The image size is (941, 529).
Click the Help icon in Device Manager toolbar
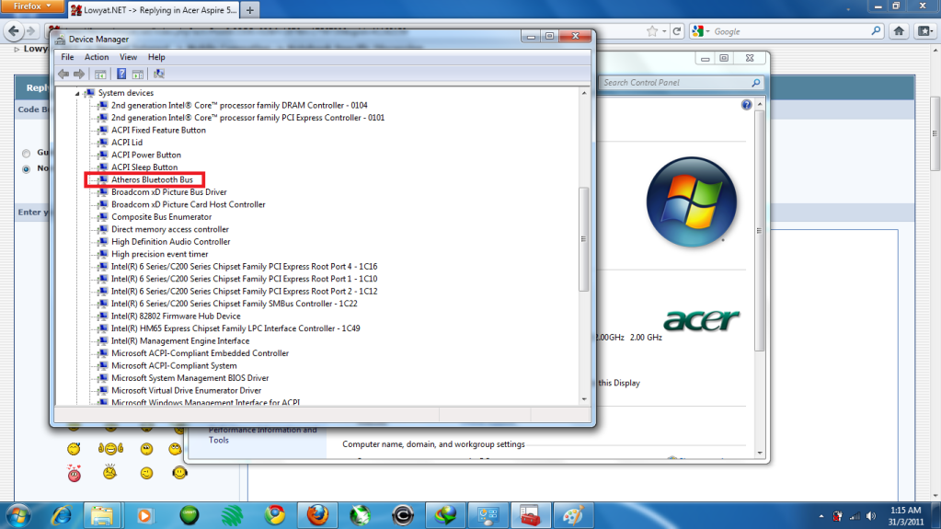[x=121, y=74]
